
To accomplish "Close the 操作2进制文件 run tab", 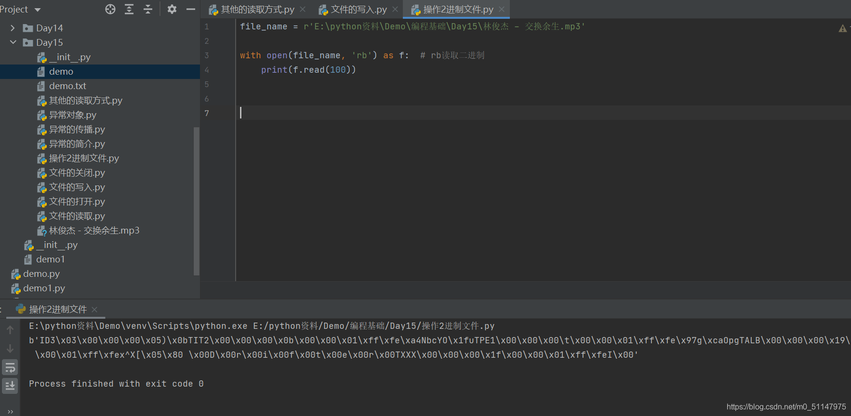I will coord(94,310).
